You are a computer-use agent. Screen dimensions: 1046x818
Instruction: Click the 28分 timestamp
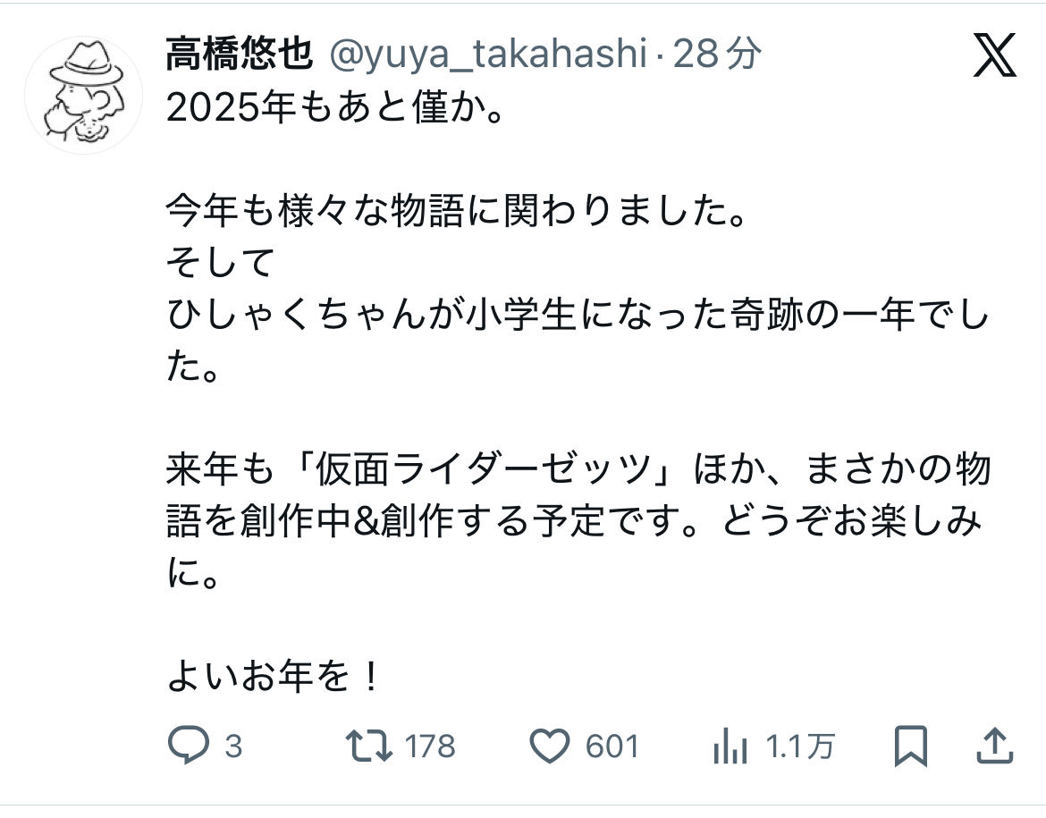(x=715, y=56)
